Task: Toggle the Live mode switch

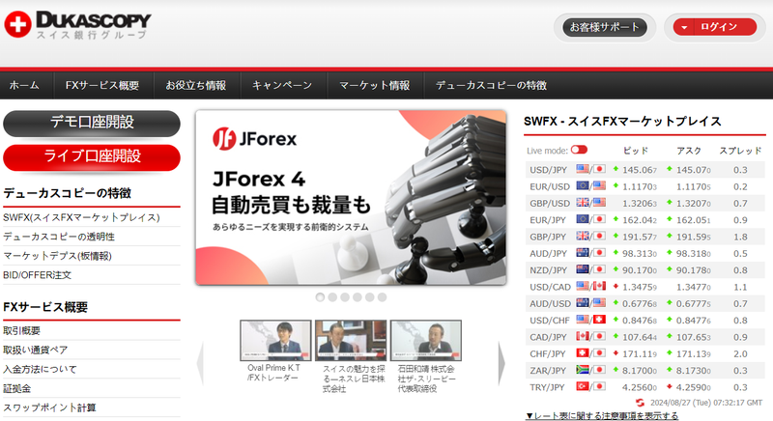Action: 579,150
